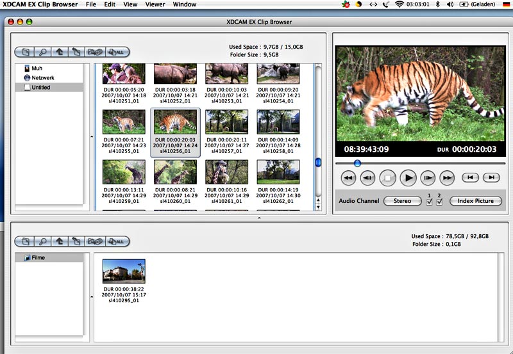Stop playback with the square Stop button
This screenshot has width=513, height=354.
(x=387, y=177)
